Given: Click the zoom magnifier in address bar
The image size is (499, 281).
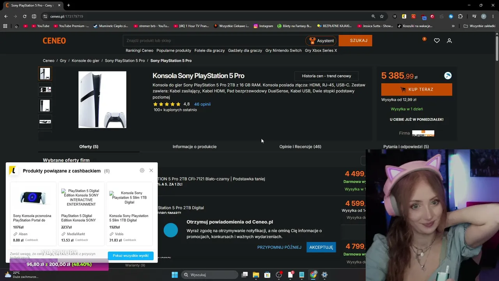Looking at the screenshot, I should pyautogui.click(x=373, y=16).
